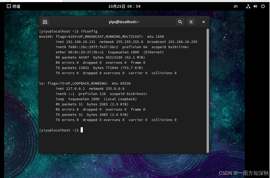Click the (62.1 MiB) value

pos(135,57)
